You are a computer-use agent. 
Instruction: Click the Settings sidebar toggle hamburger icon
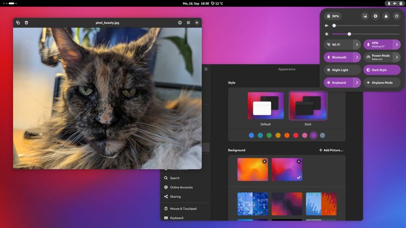[206, 69]
